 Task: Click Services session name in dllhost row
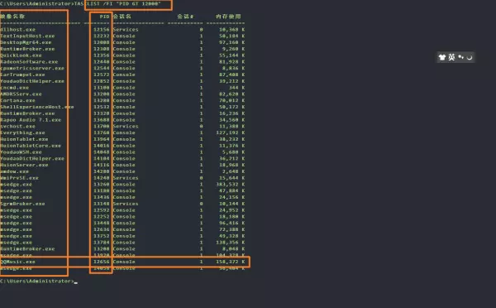click(126, 30)
